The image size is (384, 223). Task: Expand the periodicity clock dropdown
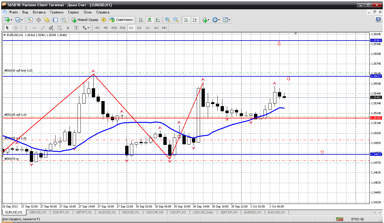[219, 20]
